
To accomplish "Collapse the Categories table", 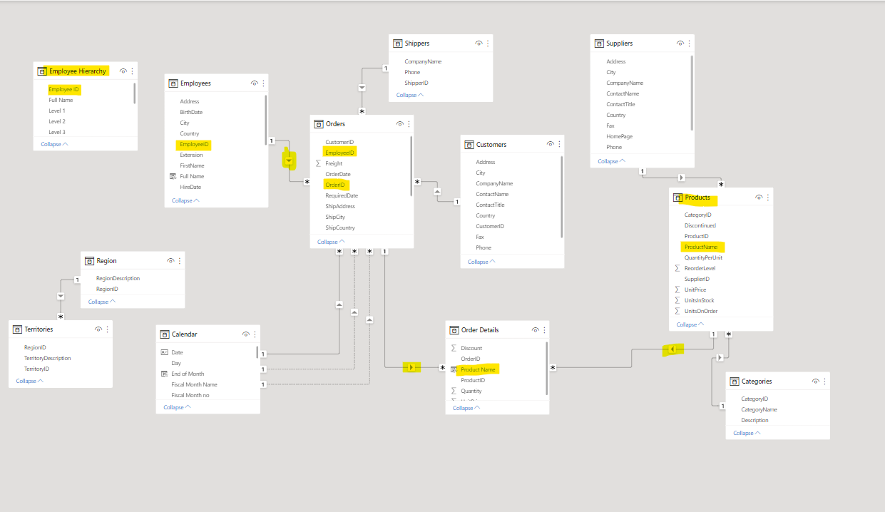I will point(747,433).
